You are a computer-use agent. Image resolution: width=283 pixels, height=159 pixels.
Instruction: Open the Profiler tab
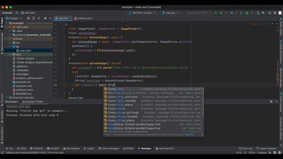129,148
